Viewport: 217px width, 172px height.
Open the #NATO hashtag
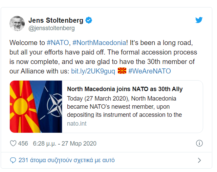pyautogui.click(x=58, y=43)
